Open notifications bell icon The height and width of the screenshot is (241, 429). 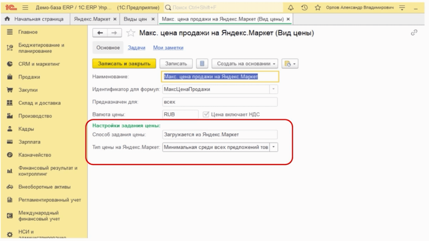click(291, 8)
